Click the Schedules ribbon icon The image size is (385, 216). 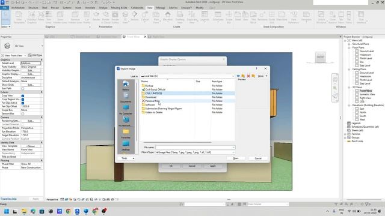[218, 16]
